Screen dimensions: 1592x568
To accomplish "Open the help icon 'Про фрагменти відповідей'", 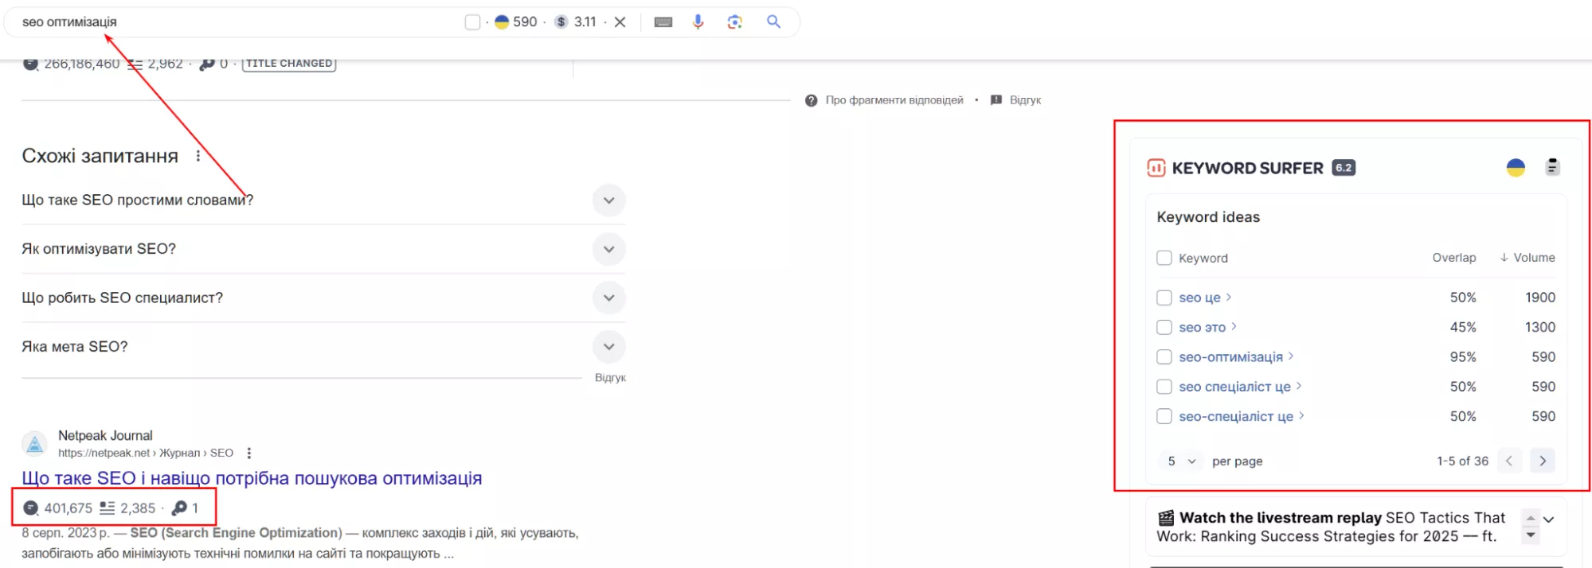I will pos(811,100).
